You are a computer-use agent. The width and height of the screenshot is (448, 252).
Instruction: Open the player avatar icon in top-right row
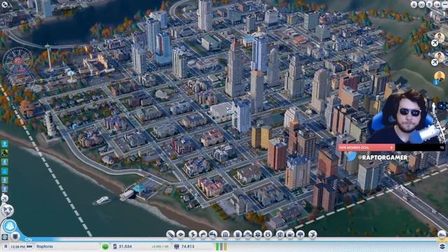[437, 4]
